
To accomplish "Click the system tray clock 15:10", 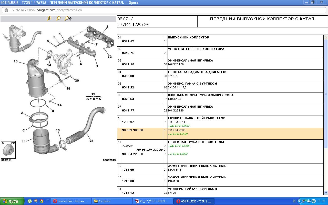I will pyautogui.click(x=321, y=201).
